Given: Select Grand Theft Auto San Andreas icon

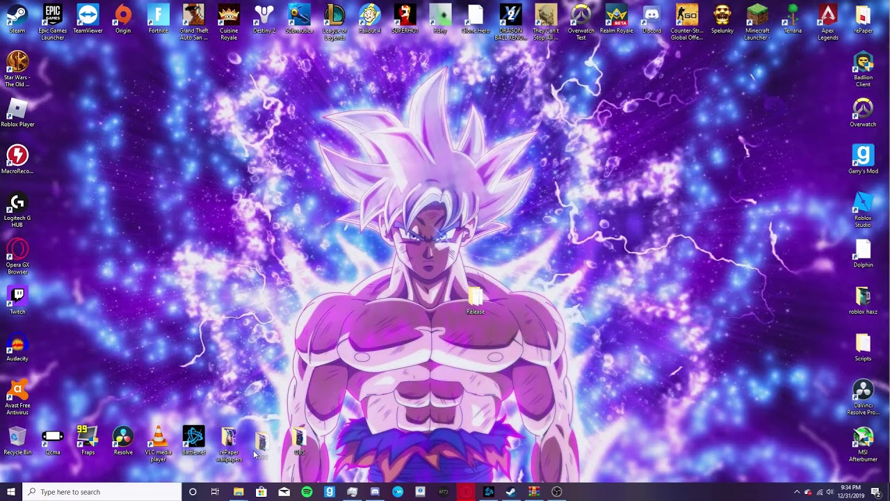Looking at the screenshot, I should click(x=194, y=22).
